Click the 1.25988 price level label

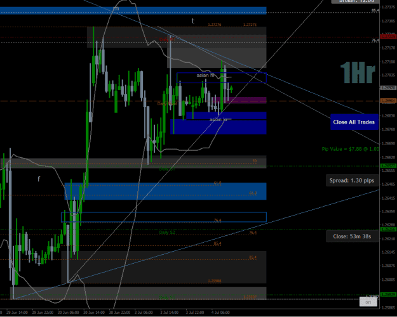click(215, 281)
